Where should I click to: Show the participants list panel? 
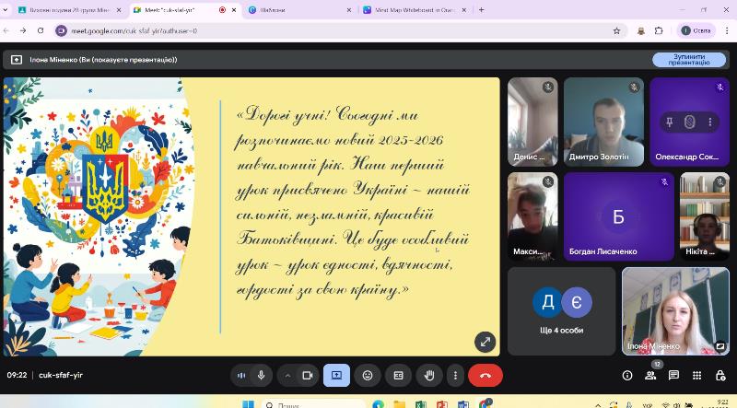[x=650, y=376]
